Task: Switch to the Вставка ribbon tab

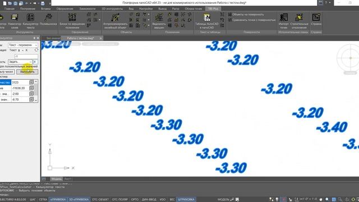Action: point(46,9)
